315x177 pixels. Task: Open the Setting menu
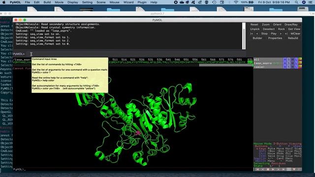tap(87, 2)
